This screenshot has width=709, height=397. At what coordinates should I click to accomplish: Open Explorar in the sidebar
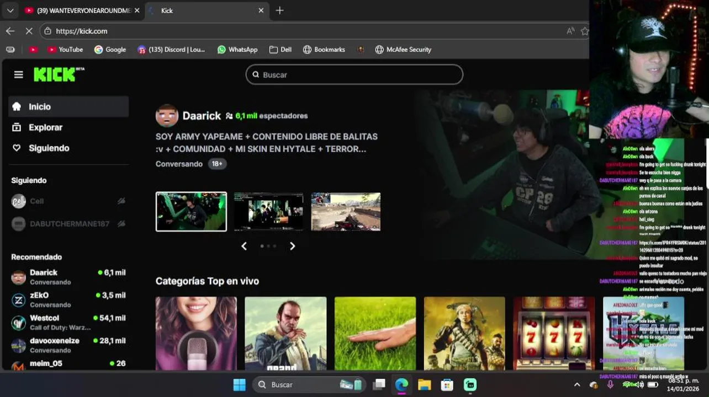pos(68,127)
